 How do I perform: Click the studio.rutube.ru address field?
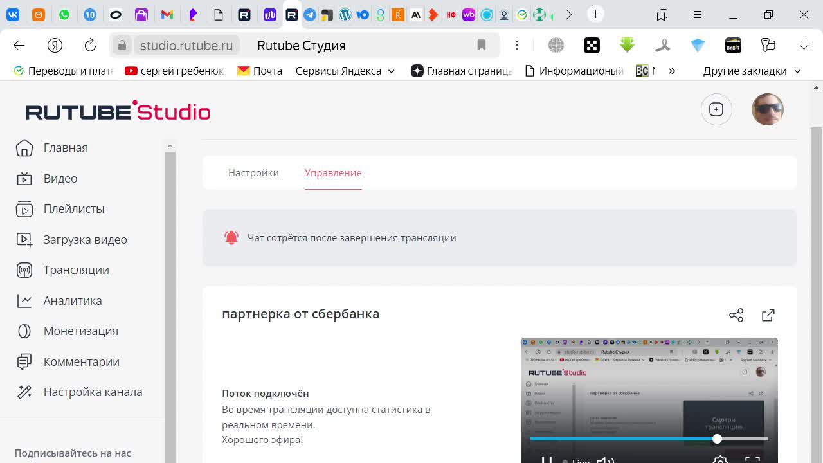click(186, 46)
